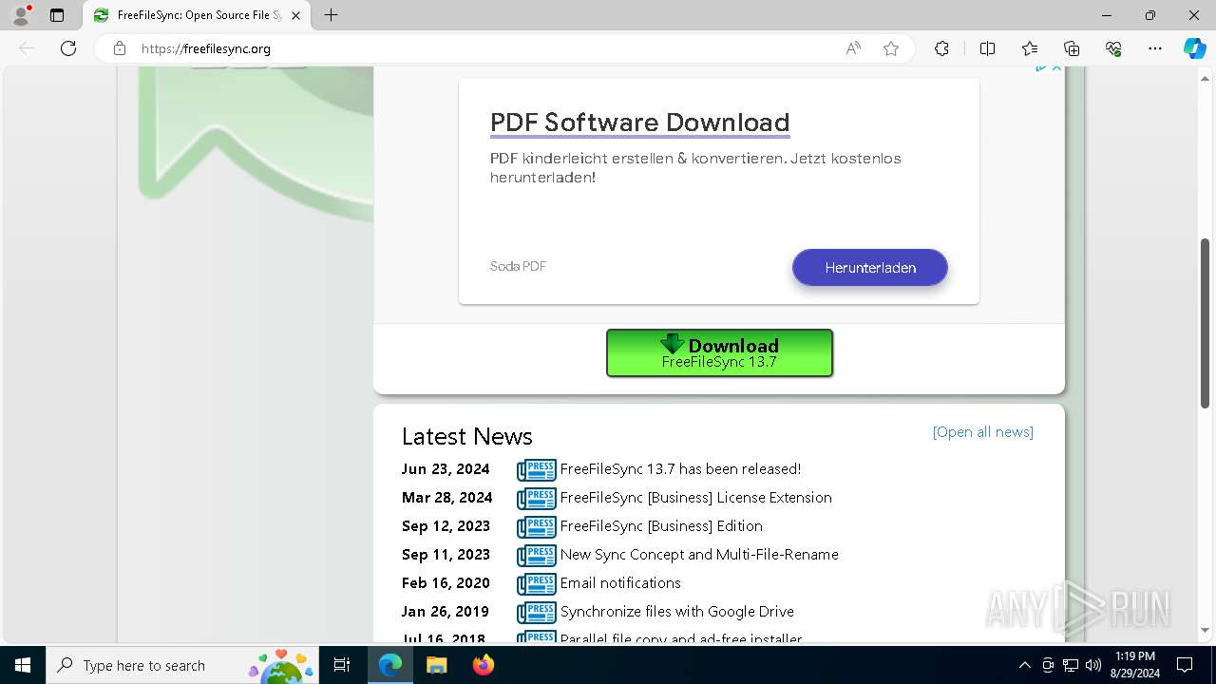Screen dimensions: 1216x684
Task: Open New Sync Concept and Multi-File-Rename news
Action: pos(699,555)
